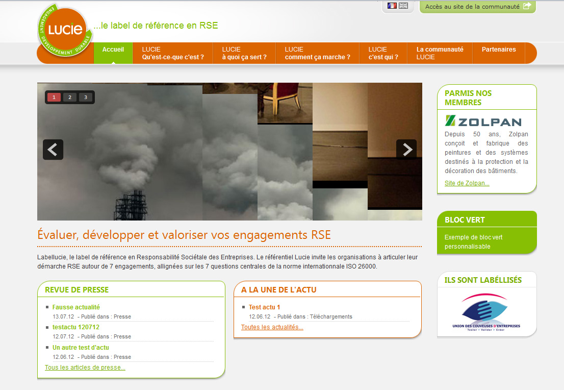Open the LUCIE Qu'est-ce-que c'est menu
The image size is (564, 390).
[x=173, y=53]
